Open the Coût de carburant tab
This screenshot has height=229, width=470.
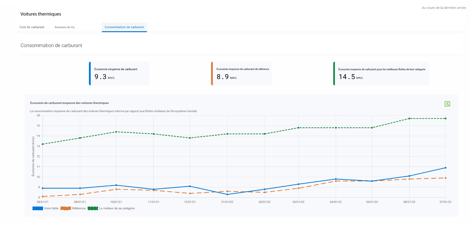32,27
